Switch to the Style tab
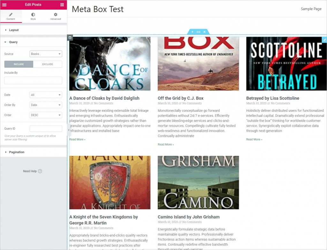Viewport: 327px width, 250px height. click(x=33, y=16)
